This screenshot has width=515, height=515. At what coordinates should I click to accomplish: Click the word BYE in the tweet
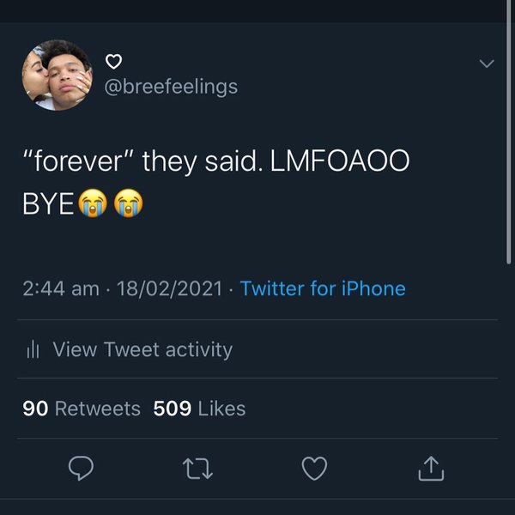pyautogui.click(x=49, y=206)
